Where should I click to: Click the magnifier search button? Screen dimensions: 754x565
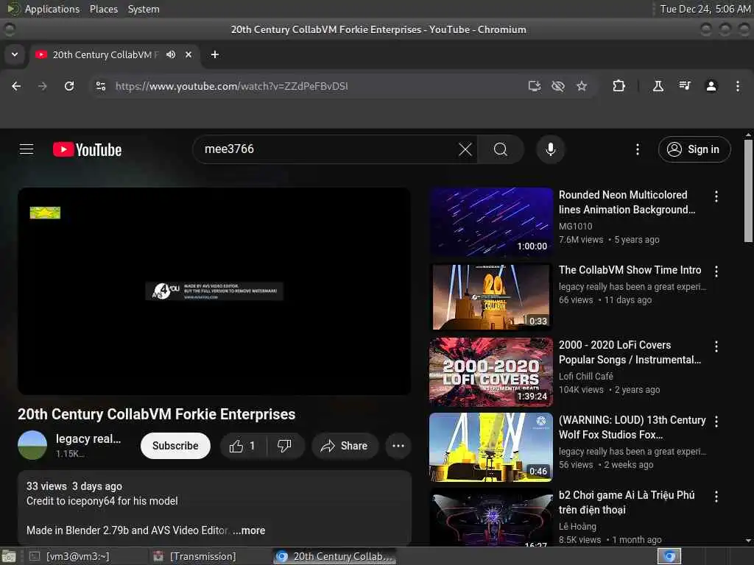(x=501, y=149)
